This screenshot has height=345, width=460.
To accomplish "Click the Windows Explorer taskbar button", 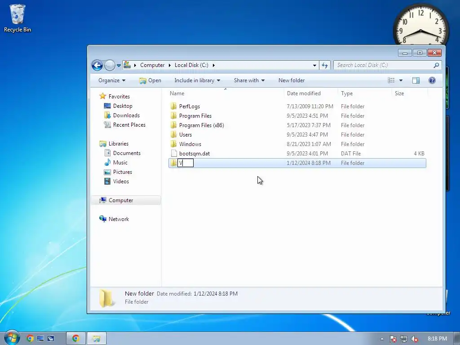I will point(97,339).
